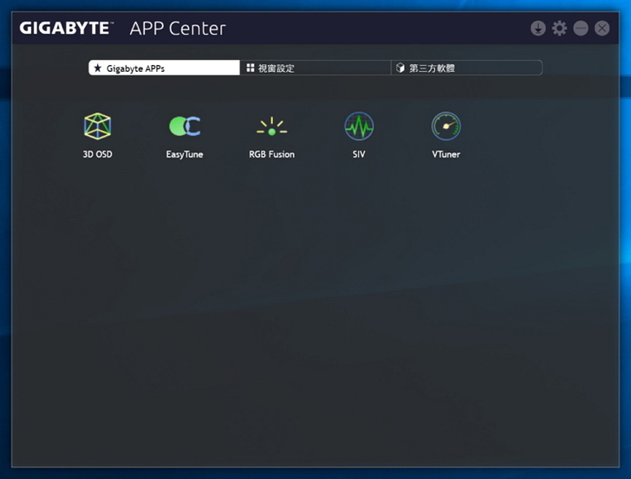Switch to the 視窗設定 tab
This screenshot has width=631, height=479.
coord(315,68)
